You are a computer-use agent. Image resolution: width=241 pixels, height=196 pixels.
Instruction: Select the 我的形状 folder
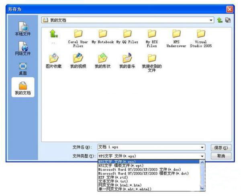[103, 61]
